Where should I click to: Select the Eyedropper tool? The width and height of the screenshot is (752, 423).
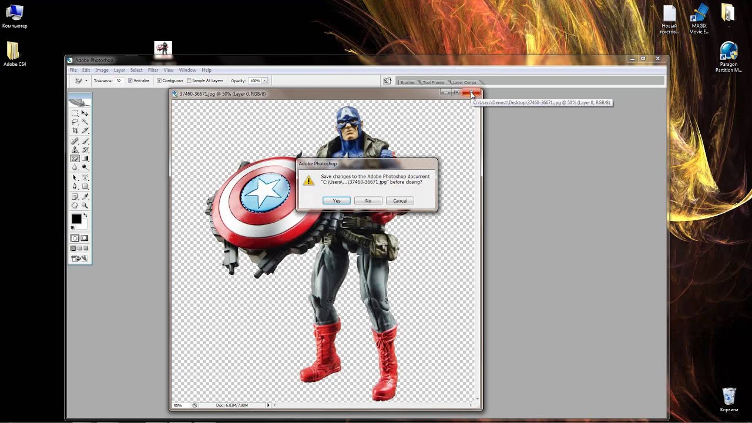click(85, 196)
